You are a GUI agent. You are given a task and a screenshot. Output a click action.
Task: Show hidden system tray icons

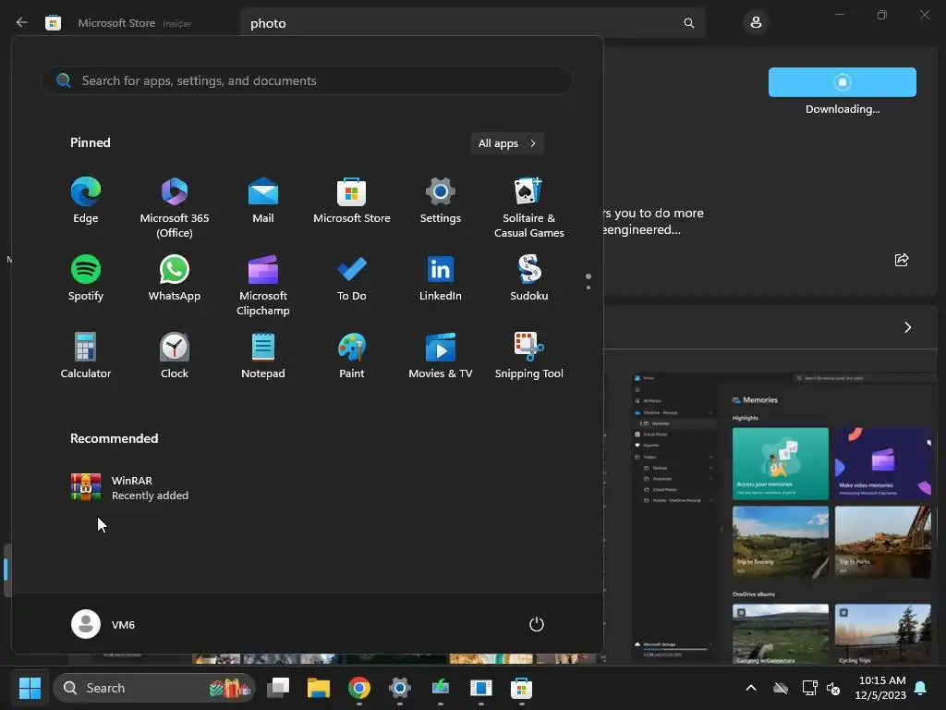coord(751,688)
